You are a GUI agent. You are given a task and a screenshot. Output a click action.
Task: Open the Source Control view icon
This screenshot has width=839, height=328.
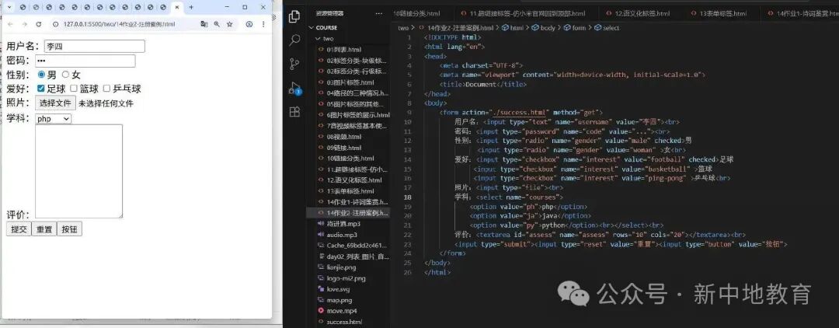[x=294, y=65]
